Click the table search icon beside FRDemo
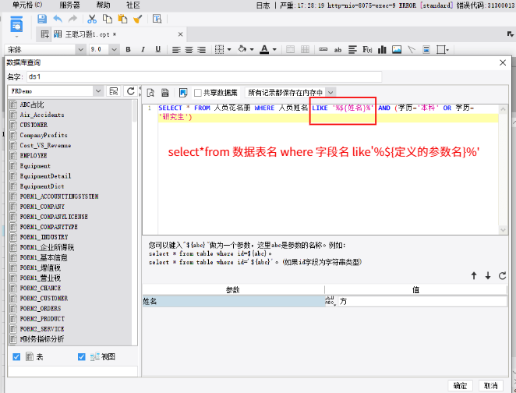The image size is (516, 393). (x=114, y=91)
